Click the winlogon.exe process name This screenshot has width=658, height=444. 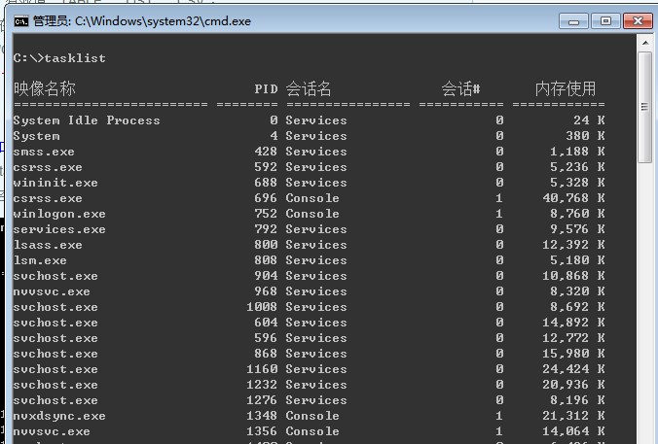pos(59,214)
